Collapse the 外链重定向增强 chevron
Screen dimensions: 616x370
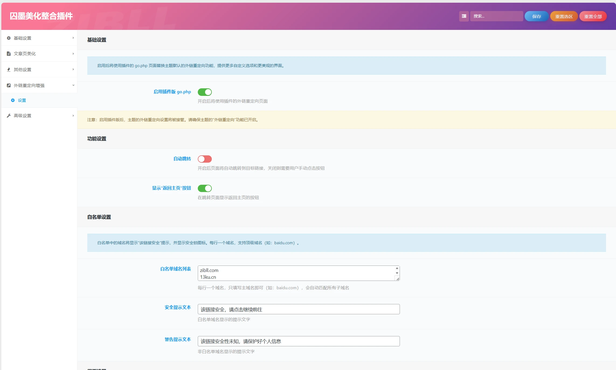(x=73, y=85)
